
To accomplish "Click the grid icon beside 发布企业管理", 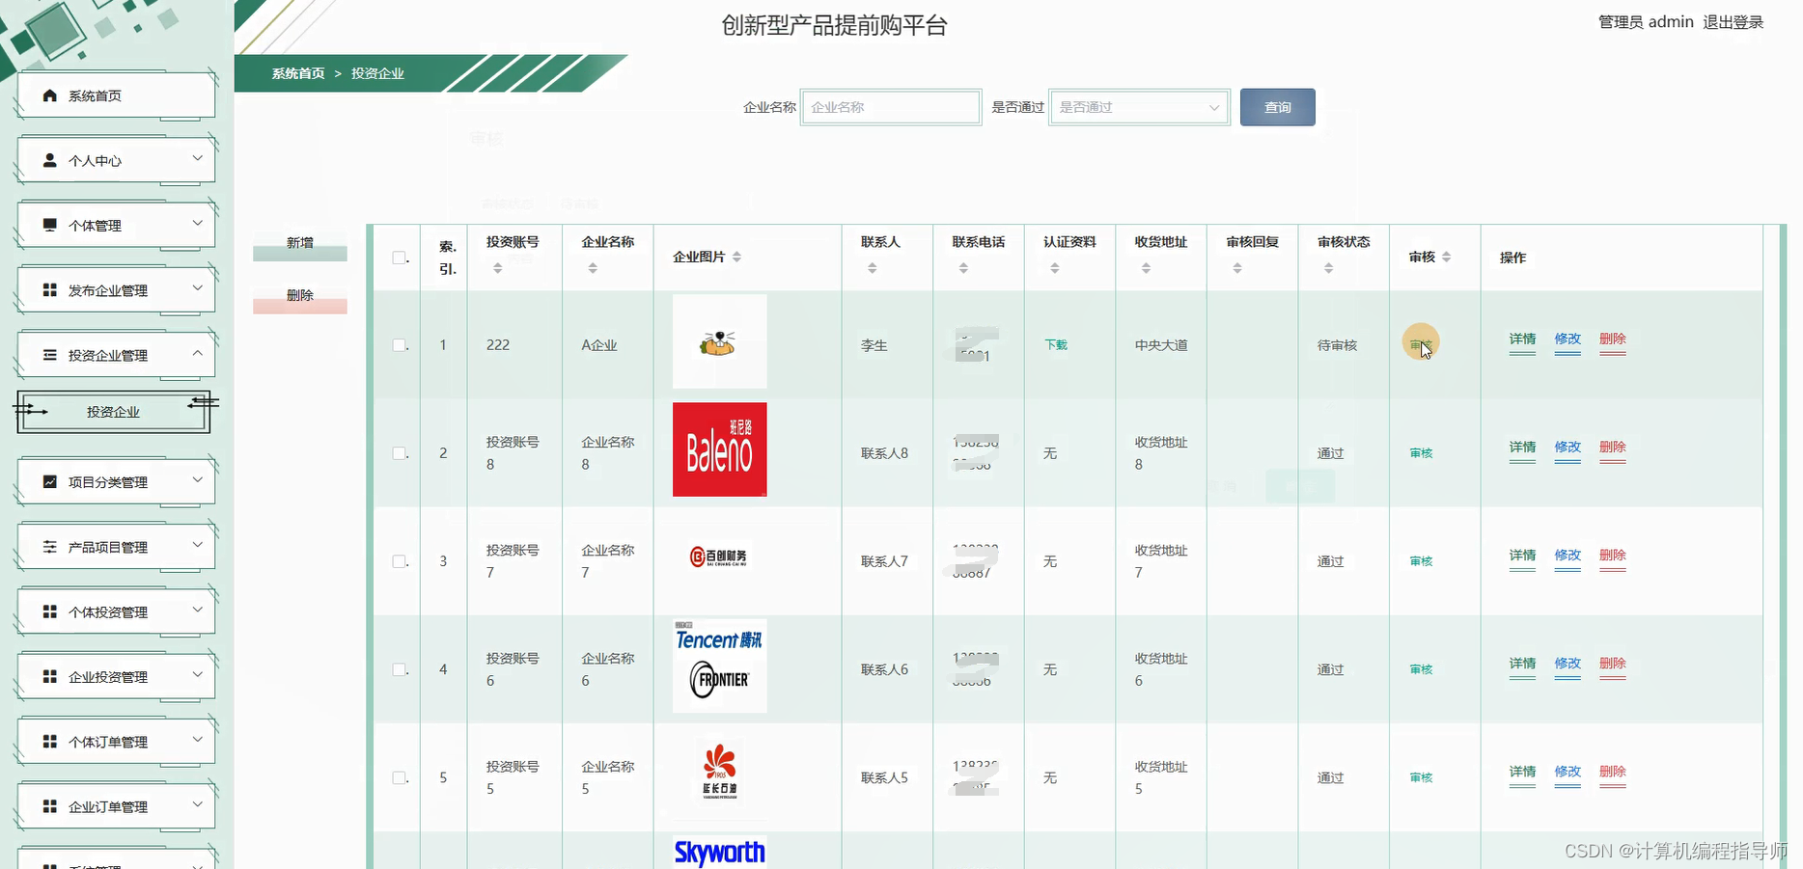I will pos(50,290).
